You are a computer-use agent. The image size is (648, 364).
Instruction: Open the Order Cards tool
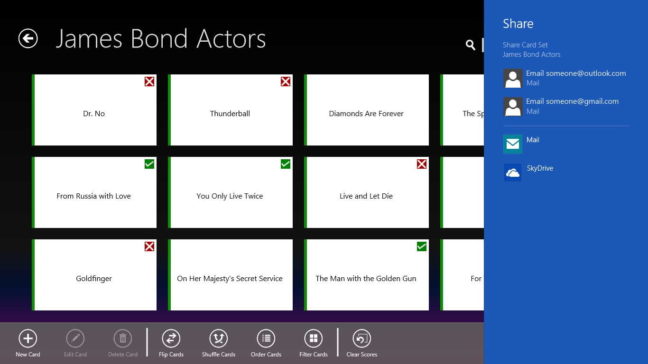coord(266,343)
